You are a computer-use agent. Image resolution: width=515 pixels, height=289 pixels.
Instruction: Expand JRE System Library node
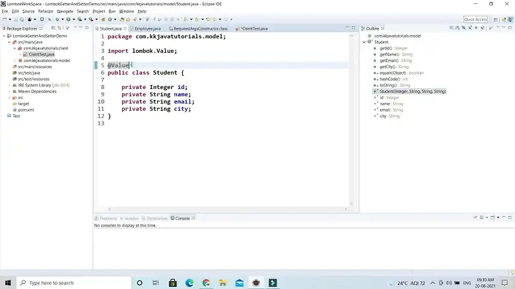click(9, 85)
